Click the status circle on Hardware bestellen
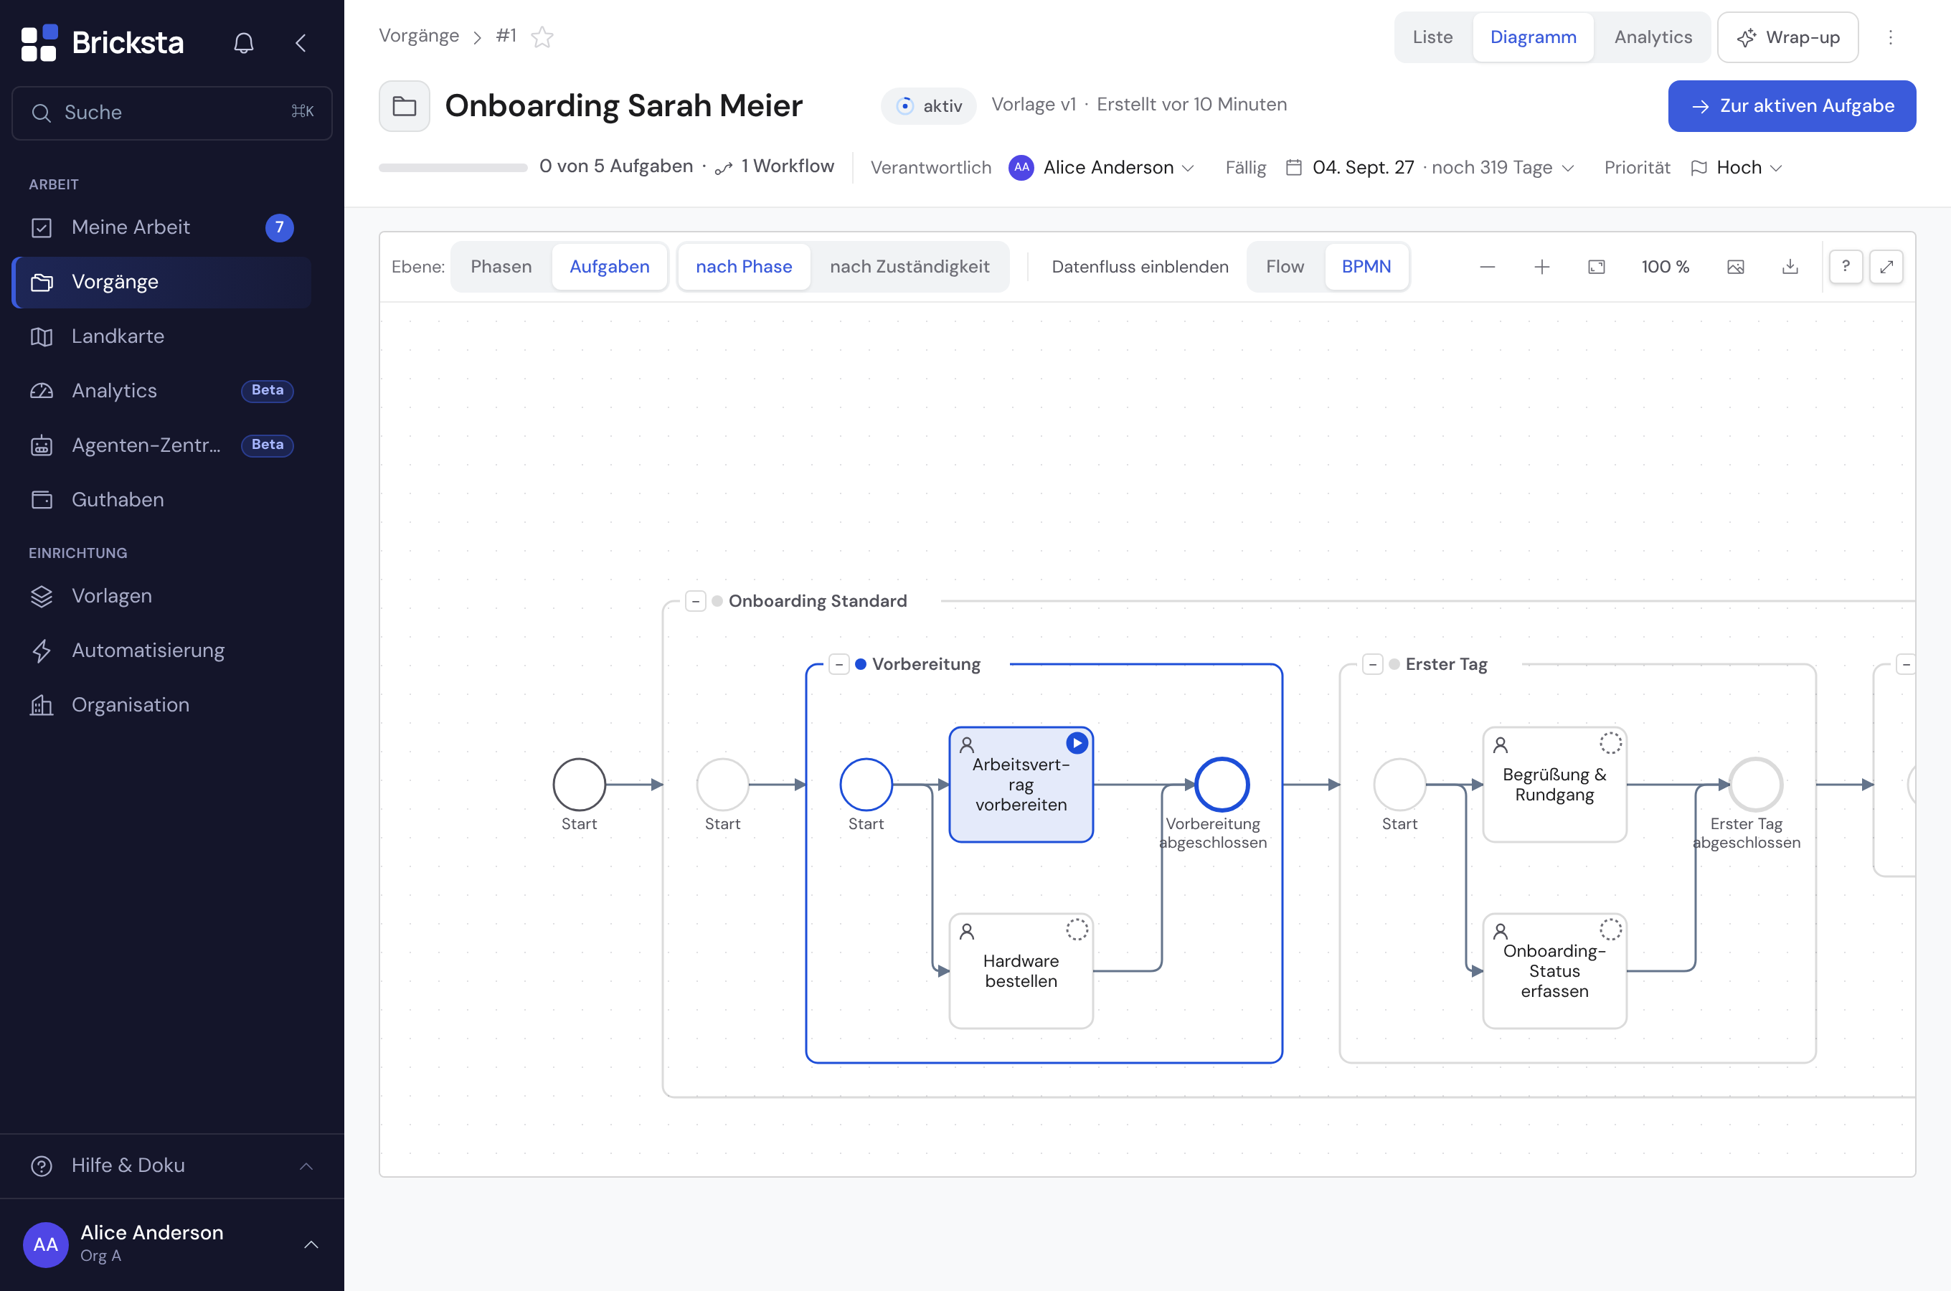 [x=1077, y=930]
